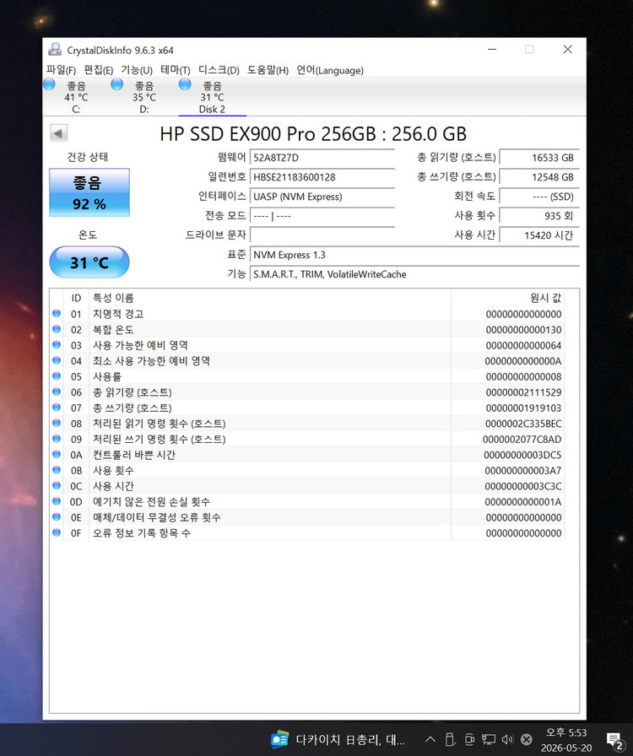The height and width of the screenshot is (756, 633).
Task: Open network connection tray icon
Action: pos(489,739)
